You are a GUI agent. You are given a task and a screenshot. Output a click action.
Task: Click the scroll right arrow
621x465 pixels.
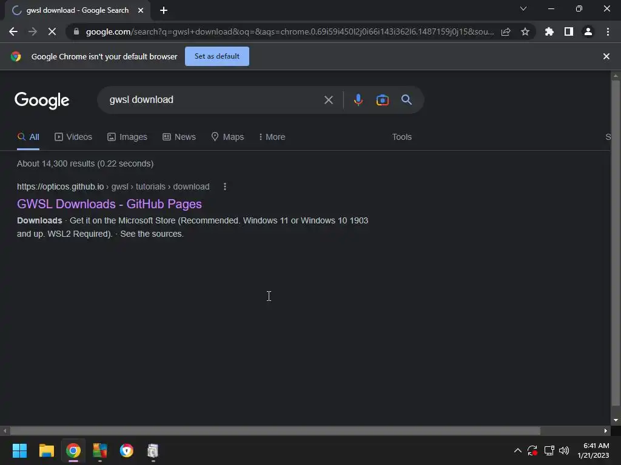[x=606, y=430]
